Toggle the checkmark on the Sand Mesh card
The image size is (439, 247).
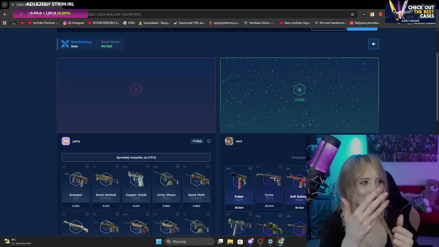(x=207, y=167)
